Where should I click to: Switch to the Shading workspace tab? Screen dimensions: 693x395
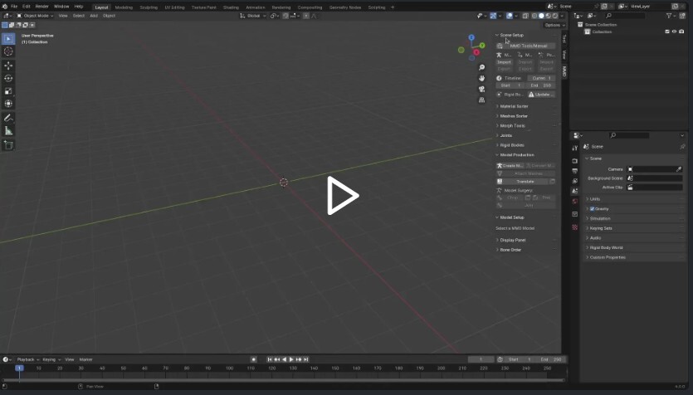(x=231, y=7)
